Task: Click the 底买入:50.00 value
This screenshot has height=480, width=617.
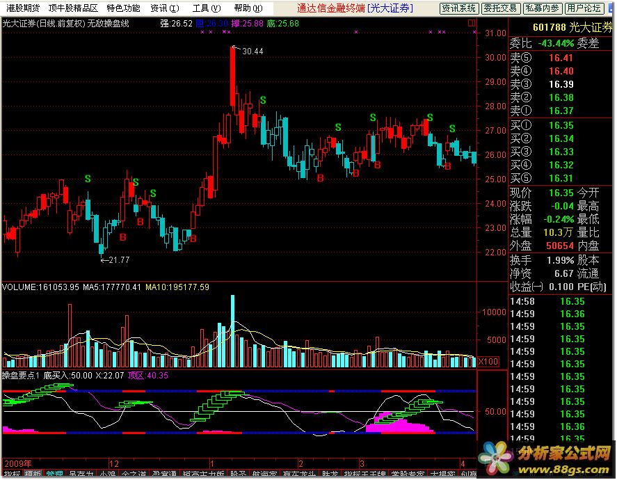Action: pyautogui.click(x=67, y=376)
